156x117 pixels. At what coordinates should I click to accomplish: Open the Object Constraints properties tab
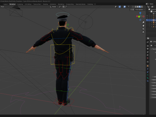click(x=148, y=72)
